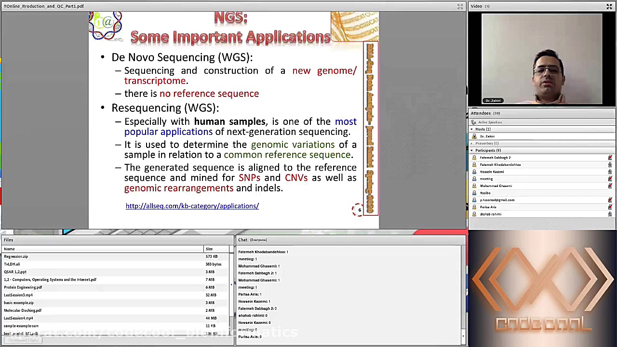Click the PDF share pod title
Viewport: 617px width, 347px height.
44,6
